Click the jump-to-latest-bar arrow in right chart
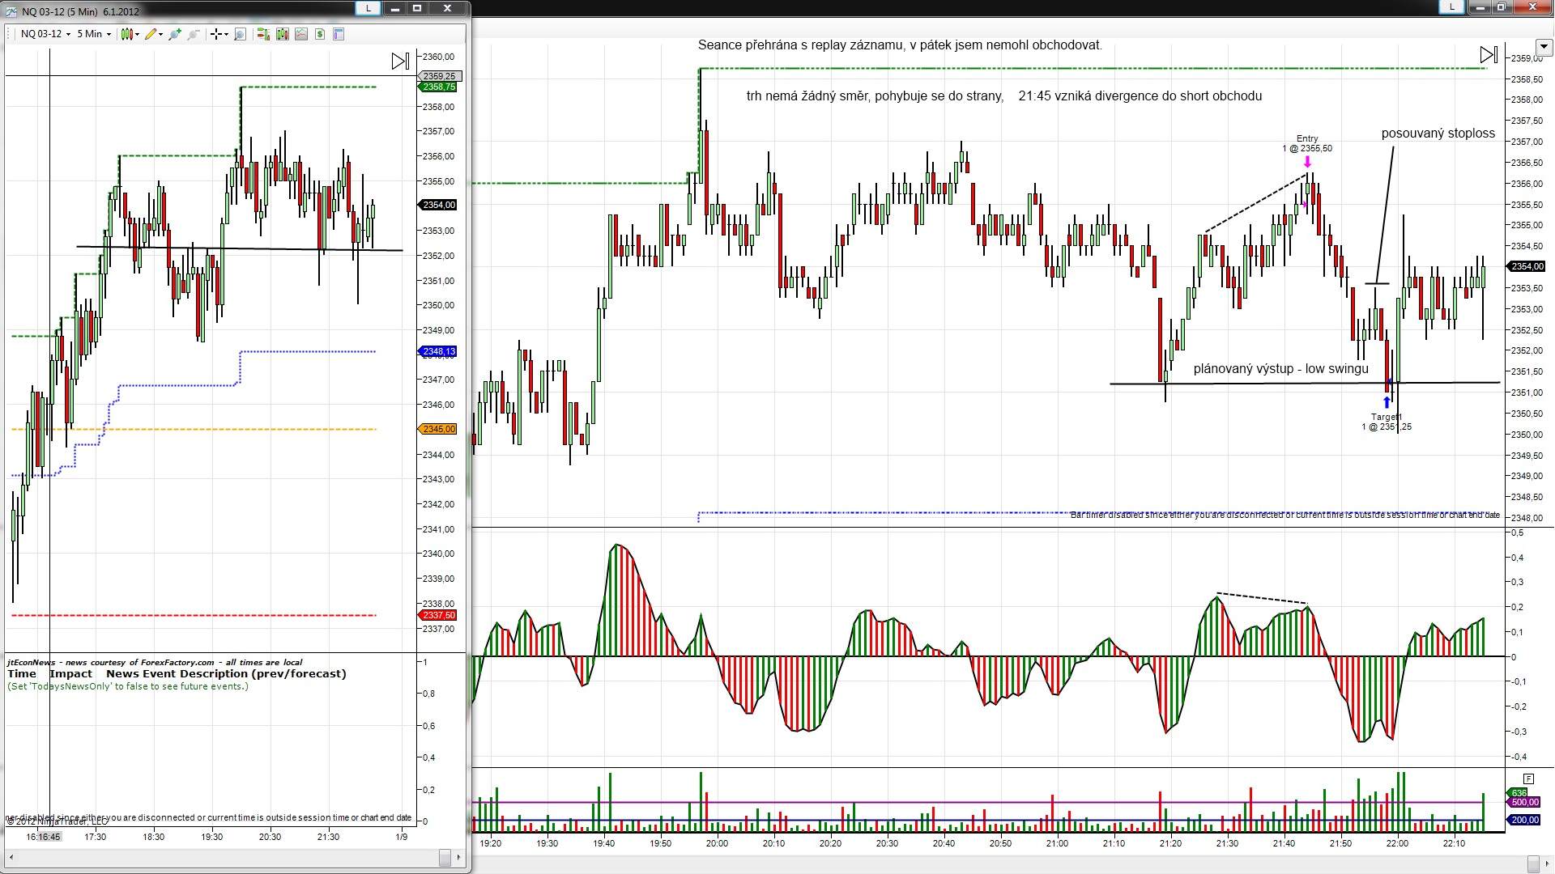Screen dimensions: 1555x874 (1489, 54)
